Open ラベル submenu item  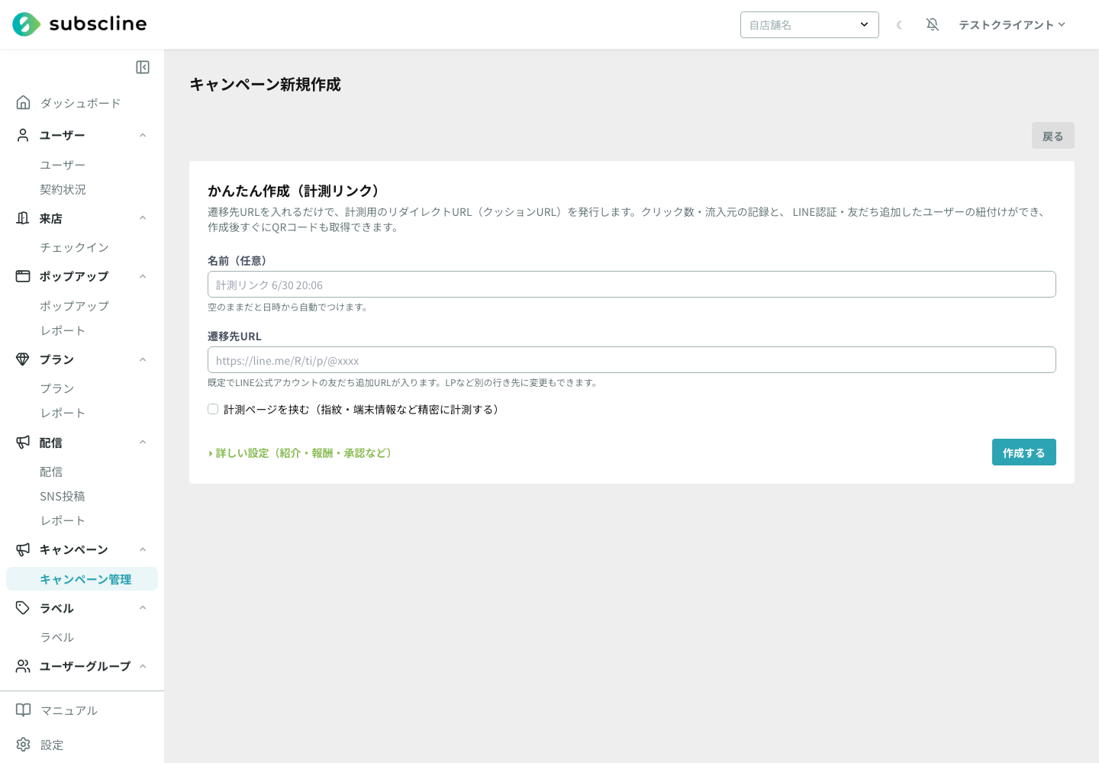point(57,637)
